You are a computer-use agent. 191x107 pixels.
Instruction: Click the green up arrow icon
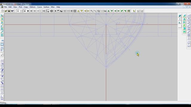coord(108,11)
